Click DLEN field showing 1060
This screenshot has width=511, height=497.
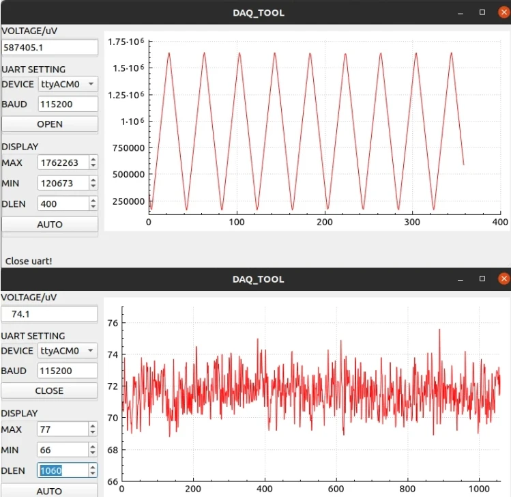click(63, 470)
